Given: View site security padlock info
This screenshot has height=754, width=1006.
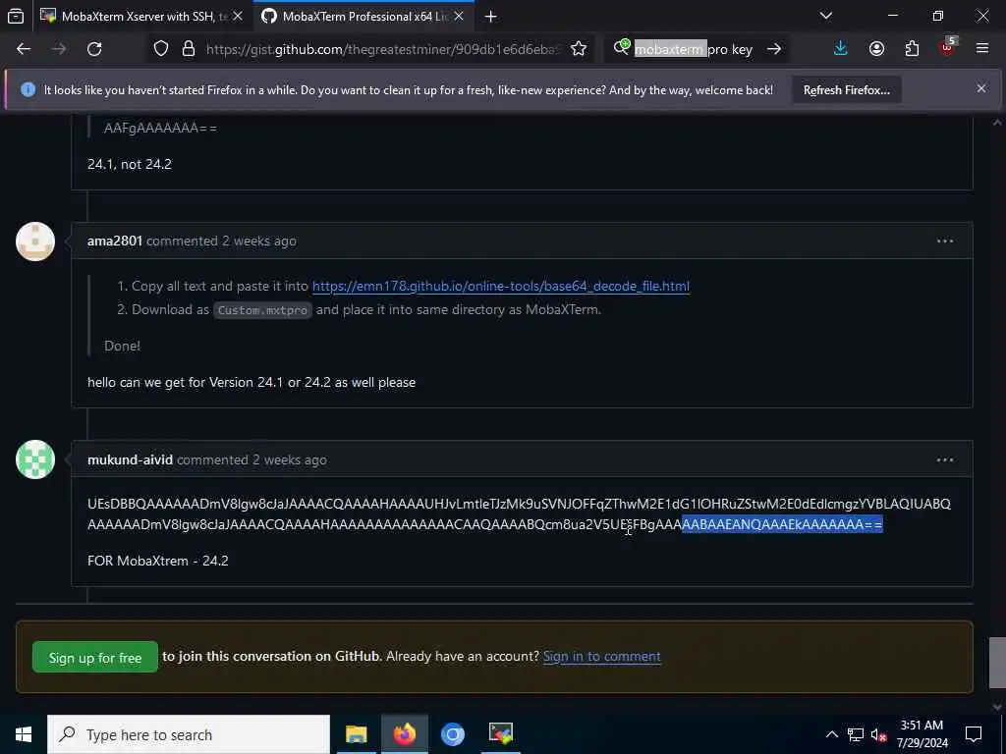Looking at the screenshot, I should [x=188, y=49].
